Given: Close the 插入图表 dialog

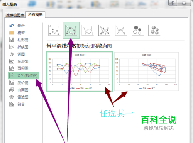Looking at the screenshot, I should (x=184, y=3).
